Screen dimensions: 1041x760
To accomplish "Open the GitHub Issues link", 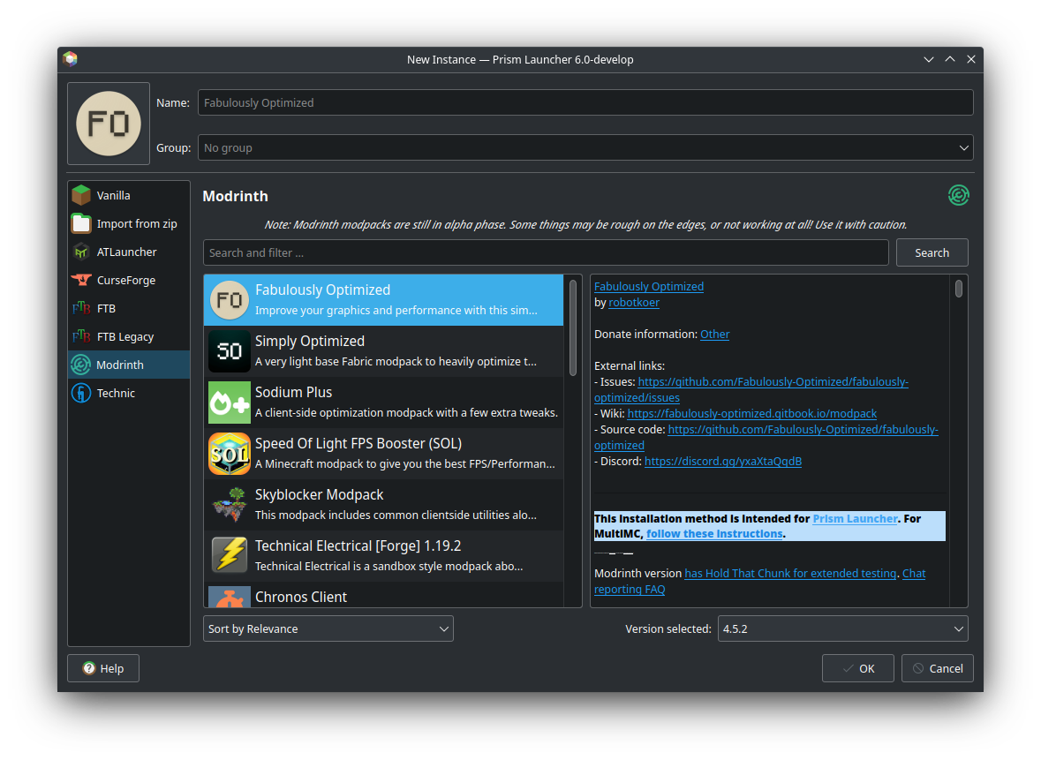I will coord(773,382).
